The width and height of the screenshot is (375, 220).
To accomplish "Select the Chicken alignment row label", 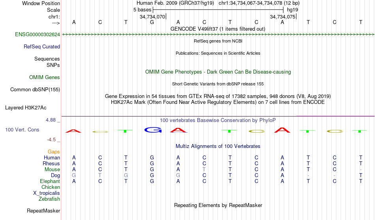I will (51, 187).
